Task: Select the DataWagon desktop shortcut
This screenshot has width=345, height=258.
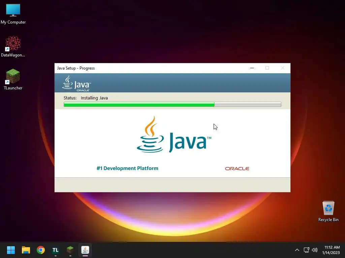Action: tap(13, 46)
